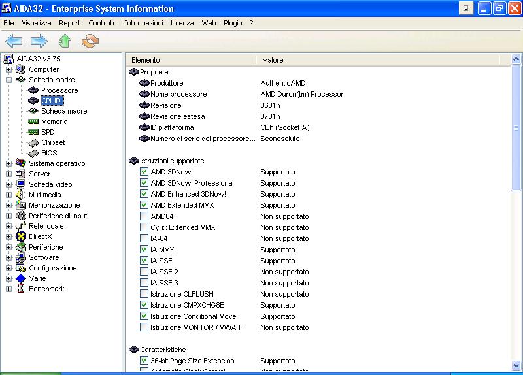Click the Memorizzazione drive icon
This screenshot has height=375, width=523.
pyautogui.click(x=21, y=205)
